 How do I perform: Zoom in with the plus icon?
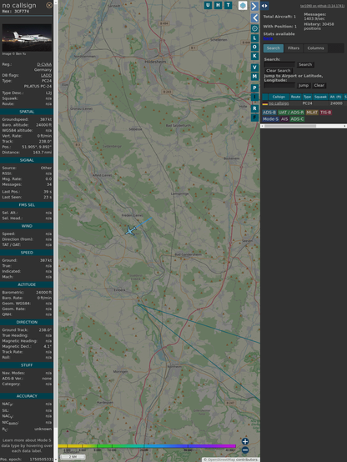coord(245,441)
